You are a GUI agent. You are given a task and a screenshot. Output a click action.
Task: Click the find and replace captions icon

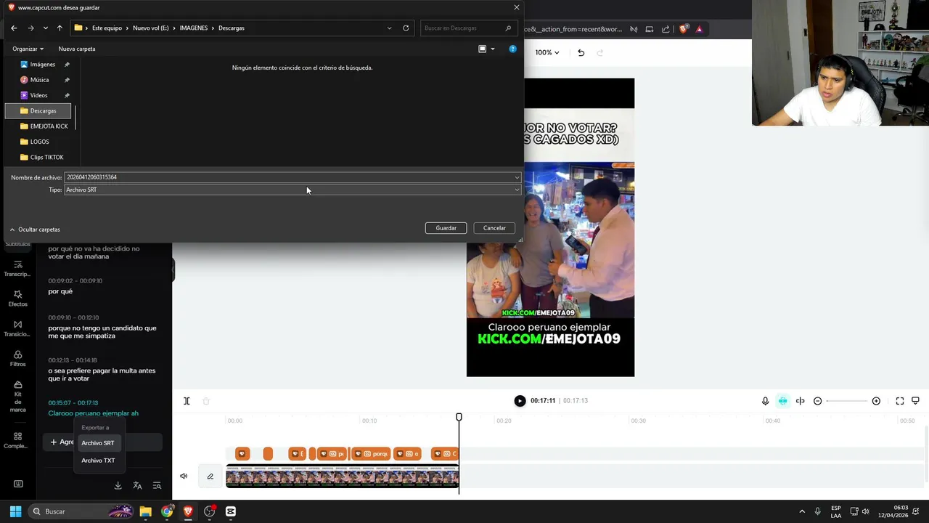157,485
